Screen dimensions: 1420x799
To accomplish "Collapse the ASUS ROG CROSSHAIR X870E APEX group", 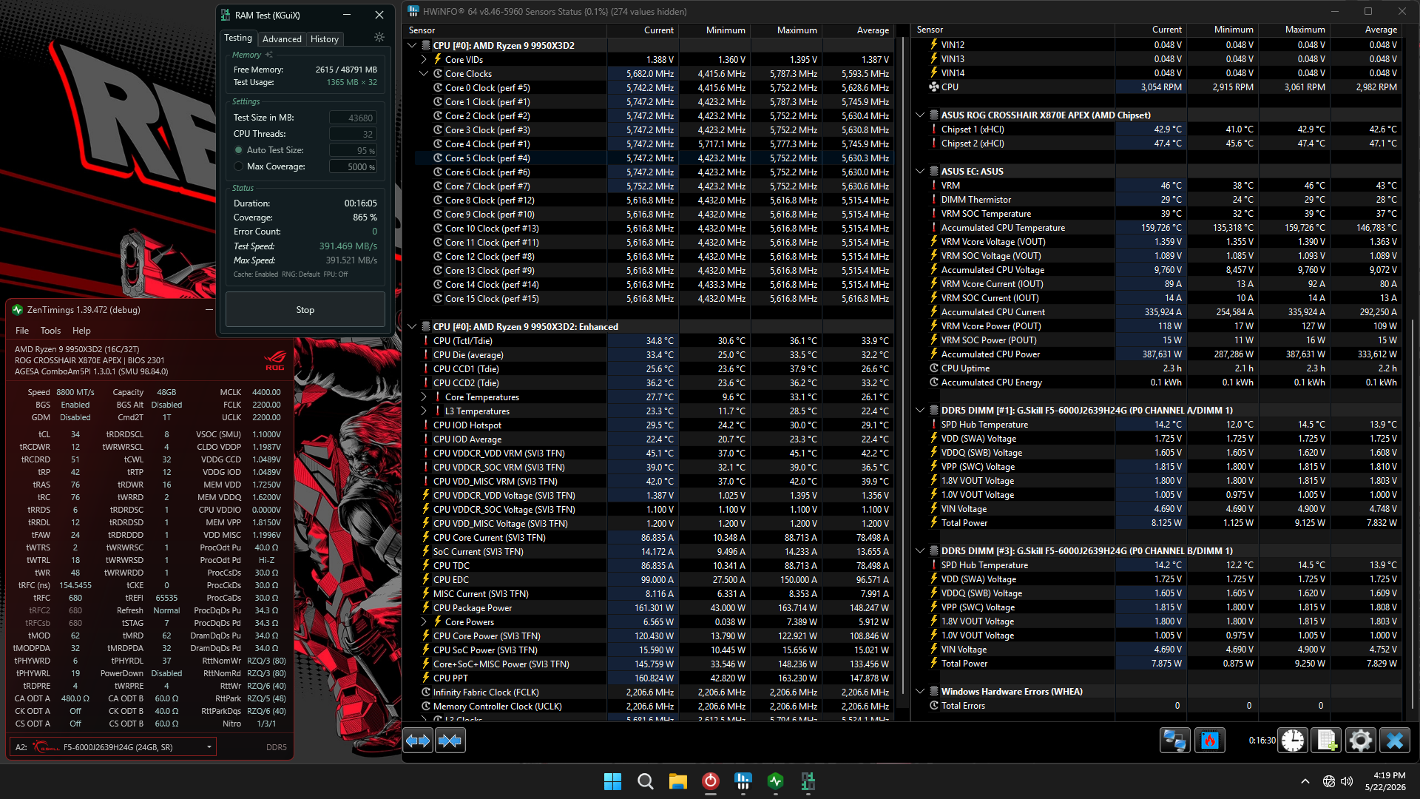I will click(x=920, y=115).
